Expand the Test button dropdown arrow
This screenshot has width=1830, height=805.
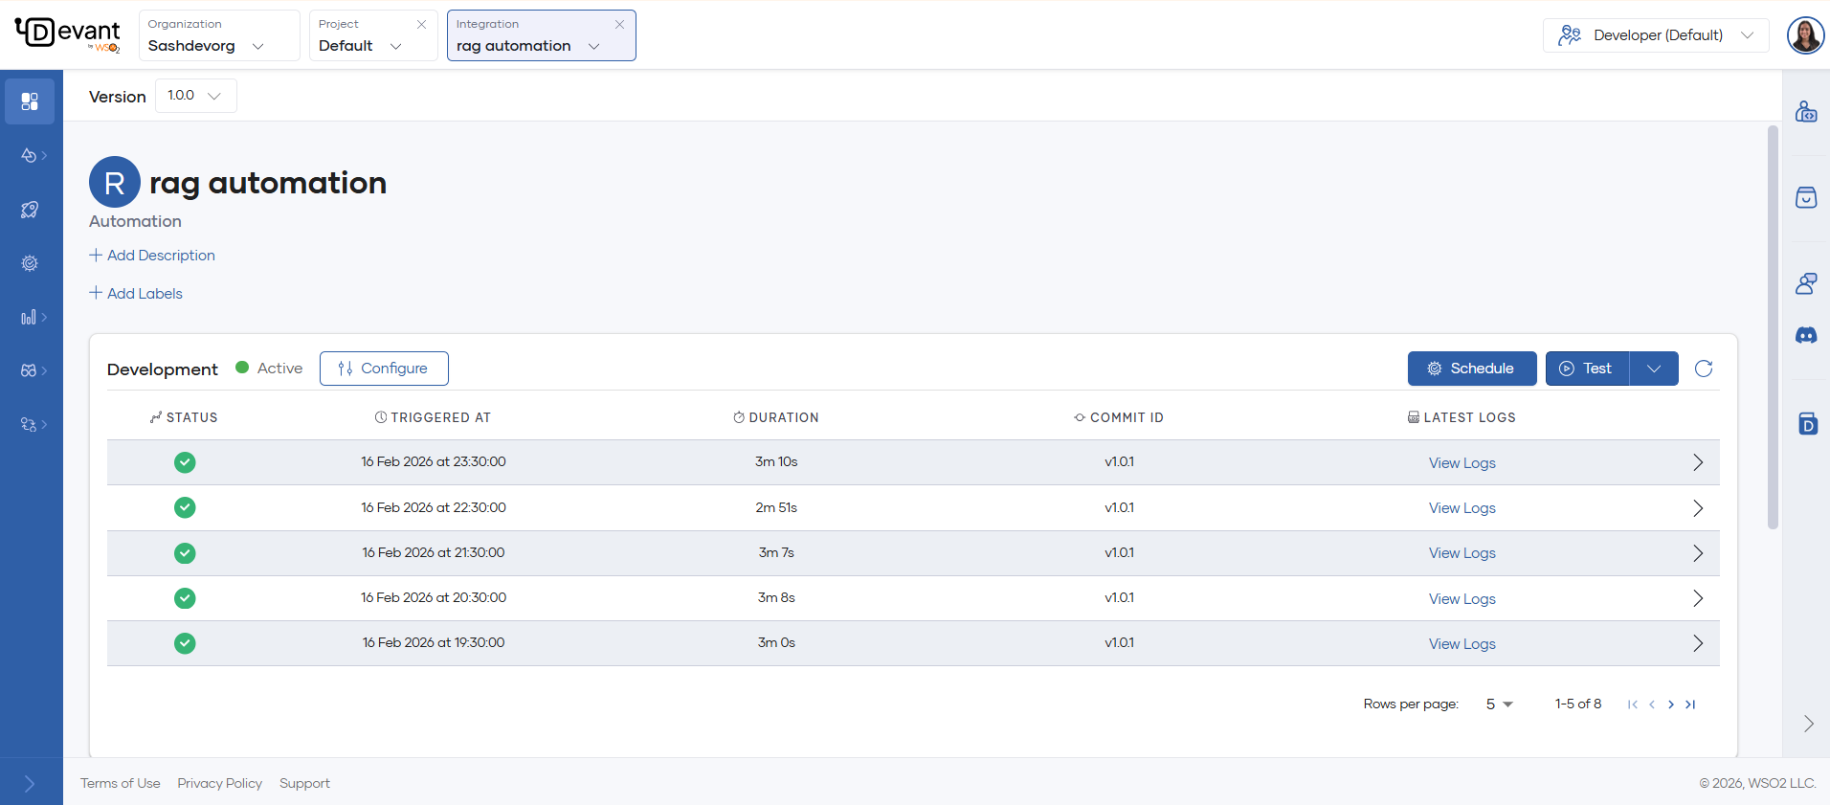pyautogui.click(x=1654, y=369)
